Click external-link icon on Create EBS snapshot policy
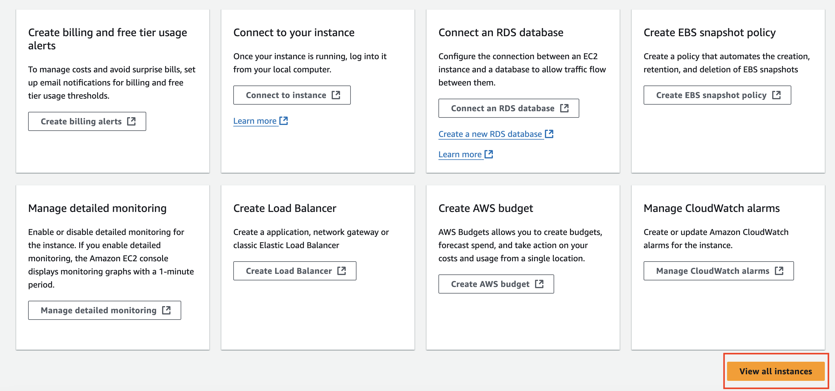Screen dimensions: 835x391 (x=776, y=95)
